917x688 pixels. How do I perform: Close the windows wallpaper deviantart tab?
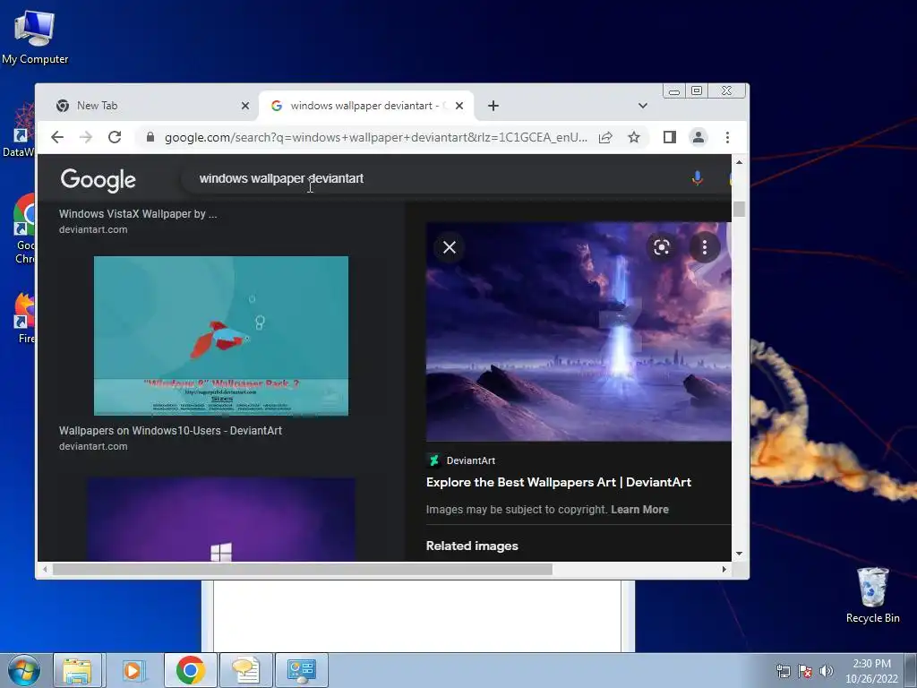click(x=459, y=106)
